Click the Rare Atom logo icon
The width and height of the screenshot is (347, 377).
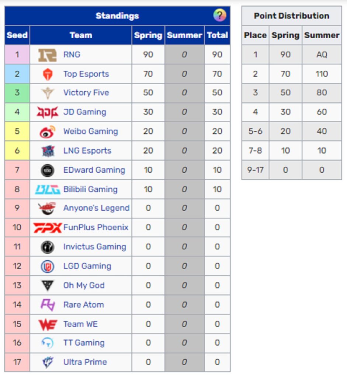pos(48,304)
